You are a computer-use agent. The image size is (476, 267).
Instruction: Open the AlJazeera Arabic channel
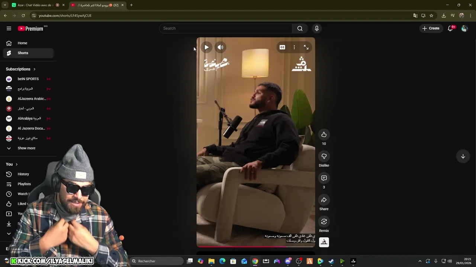pyautogui.click(x=28, y=99)
